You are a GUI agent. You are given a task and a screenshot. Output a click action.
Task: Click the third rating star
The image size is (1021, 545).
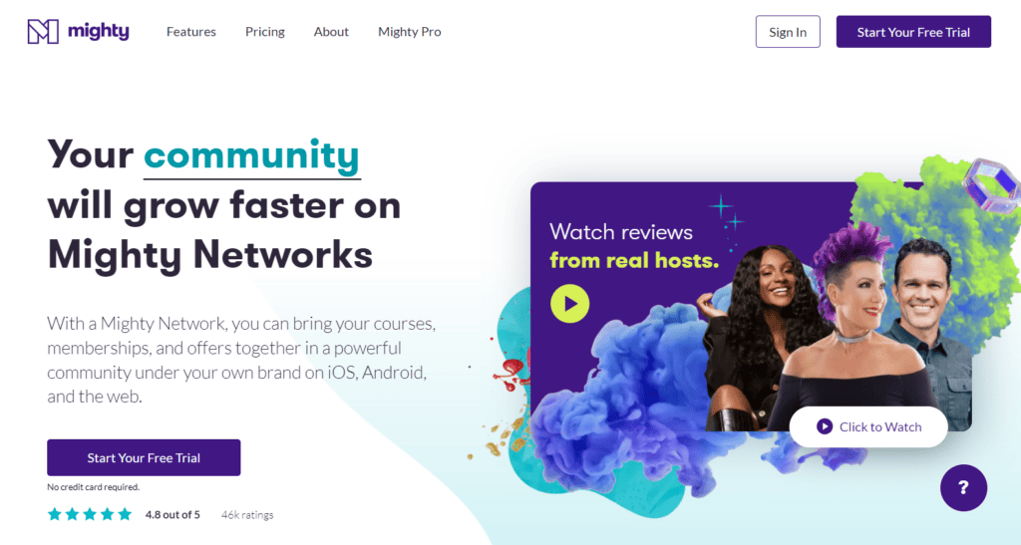(90, 514)
